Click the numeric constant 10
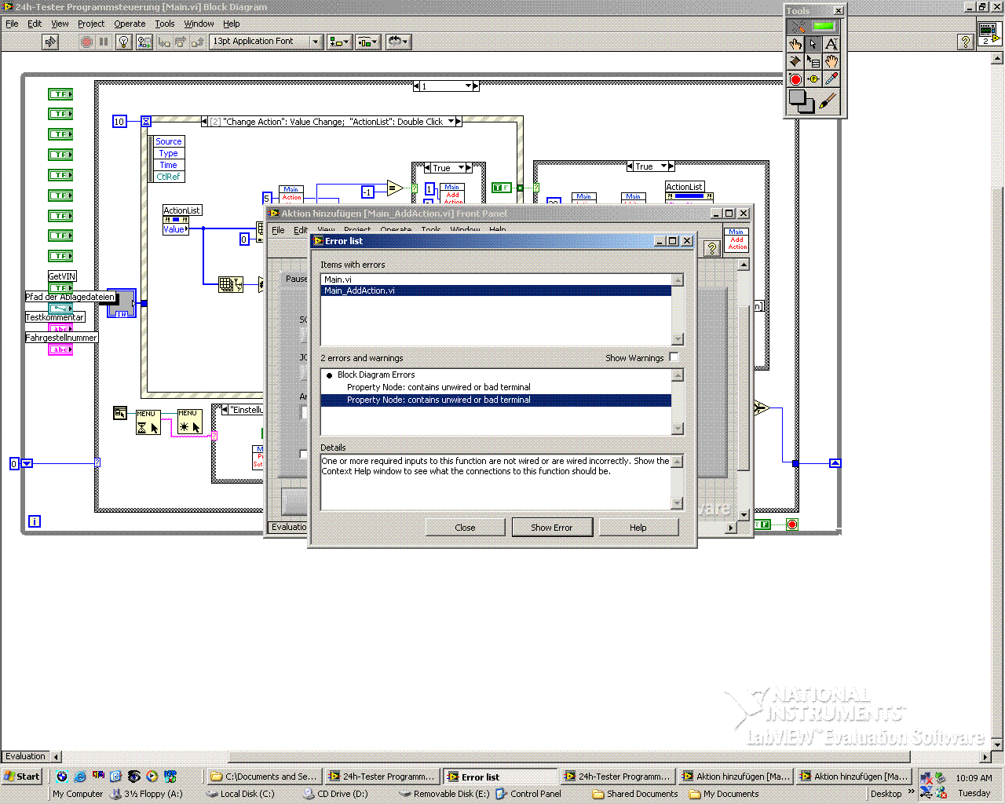 (x=119, y=122)
